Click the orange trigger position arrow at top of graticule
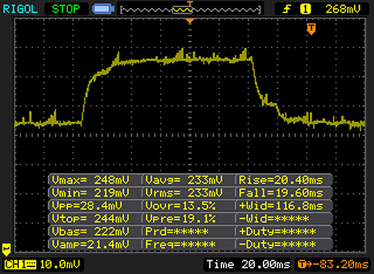This screenshot has width=374, height=274. pos(190,21)
